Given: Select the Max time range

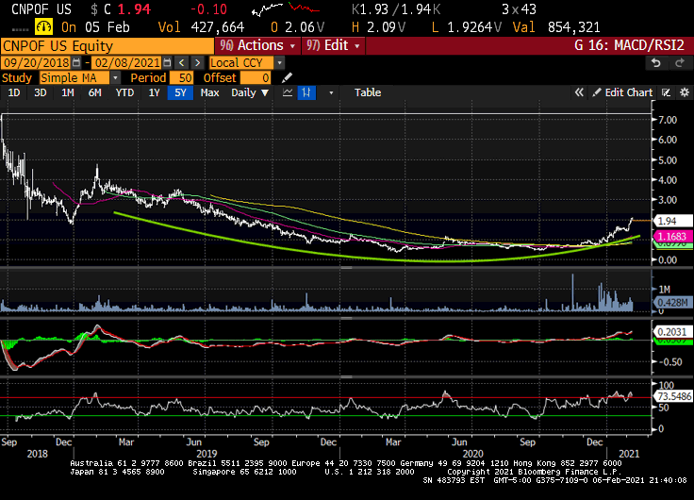Looking at the screenshot, I should tap(209, 92).
